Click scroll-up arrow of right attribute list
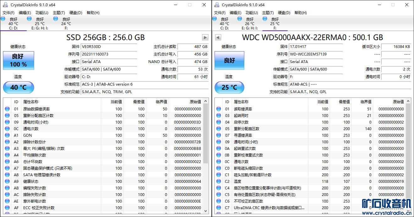Image resolution: width=414 pixels, height=217 pixels. (x=408, y=101)
